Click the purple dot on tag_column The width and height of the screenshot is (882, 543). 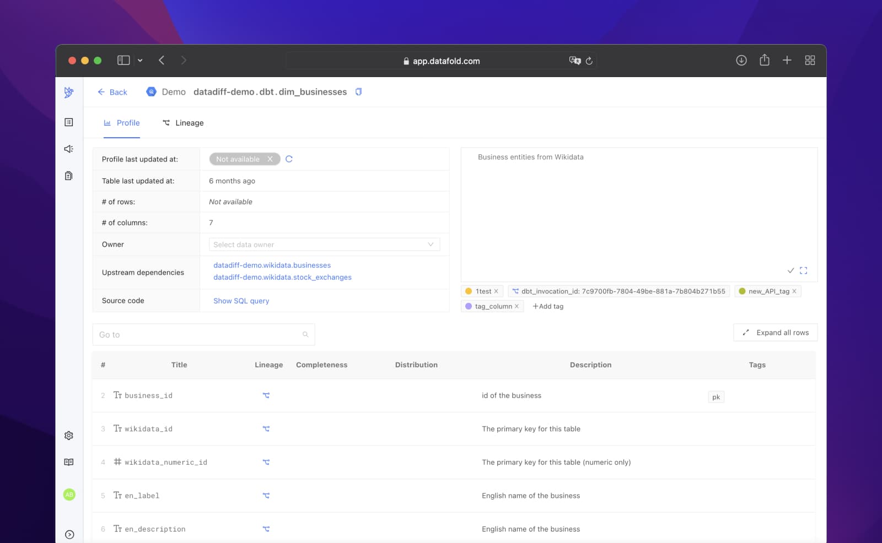[469, 306]
